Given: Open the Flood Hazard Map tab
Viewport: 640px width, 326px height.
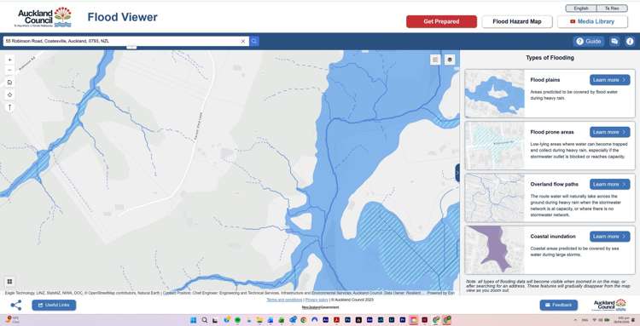Looking at the screenshot, I should coord(517,21).
